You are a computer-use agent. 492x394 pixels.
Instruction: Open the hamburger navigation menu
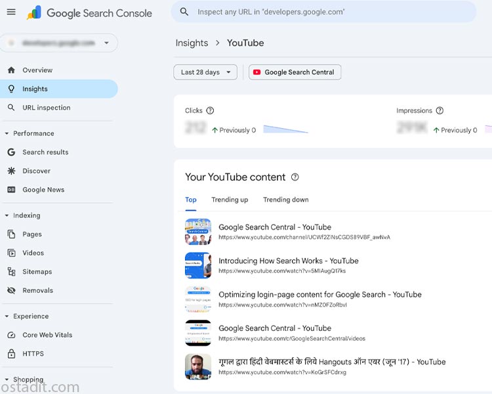pos(11,12)
